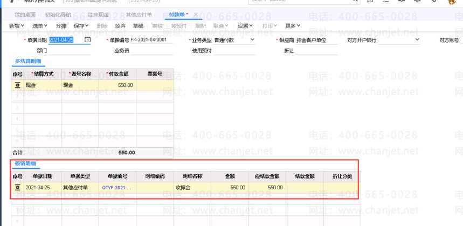Click the empty 票据号 cell in 现金 row

[x=155, y=85]
